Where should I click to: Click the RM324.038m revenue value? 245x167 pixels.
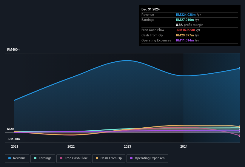tap(186, 15)
